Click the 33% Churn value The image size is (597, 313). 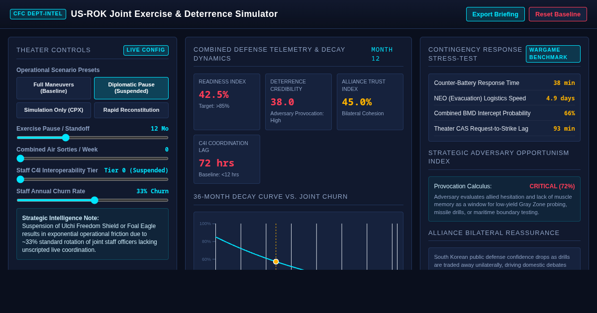[x=153, y=191]
